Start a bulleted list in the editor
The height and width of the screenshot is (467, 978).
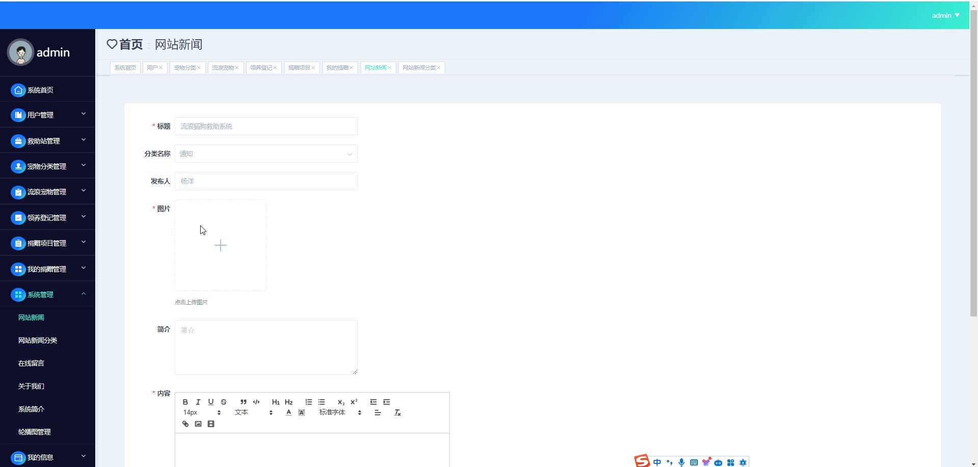point(321,402)
